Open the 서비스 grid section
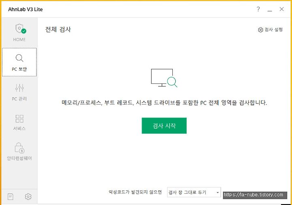This screenshot has width=292, height=205. (x=19, y=123)
